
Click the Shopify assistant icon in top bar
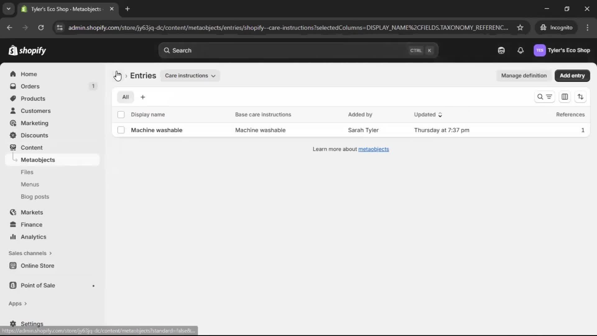[x=501, y=50]
